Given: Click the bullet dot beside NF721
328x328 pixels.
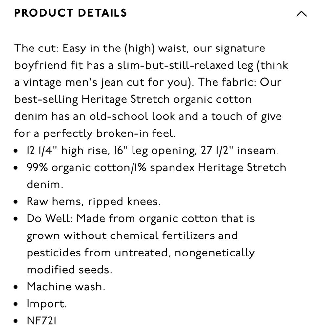Looking at the screenshot, I should 16,321.
